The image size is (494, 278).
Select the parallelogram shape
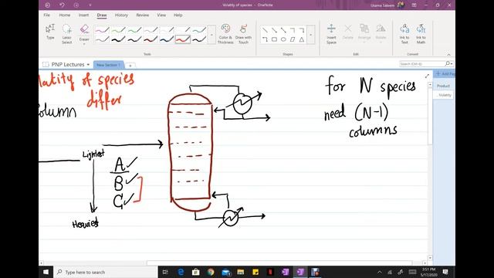click(x=293, y=39)
